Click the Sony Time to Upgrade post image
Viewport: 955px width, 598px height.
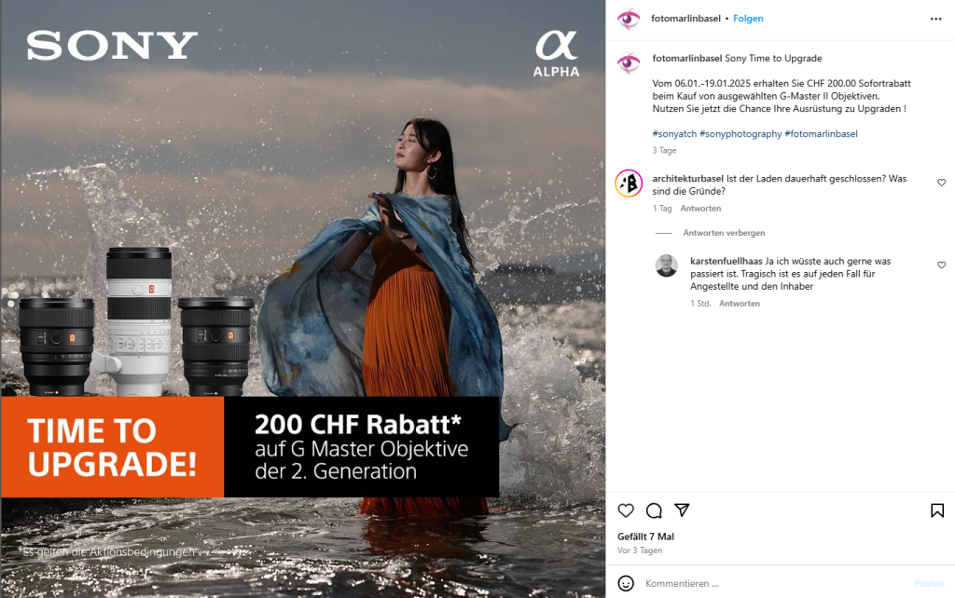pos(303,299)
